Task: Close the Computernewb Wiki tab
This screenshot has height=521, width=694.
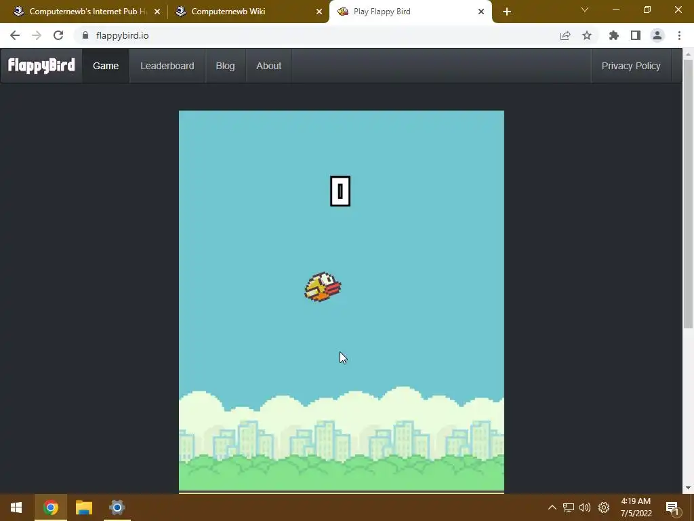Action: 319,12
